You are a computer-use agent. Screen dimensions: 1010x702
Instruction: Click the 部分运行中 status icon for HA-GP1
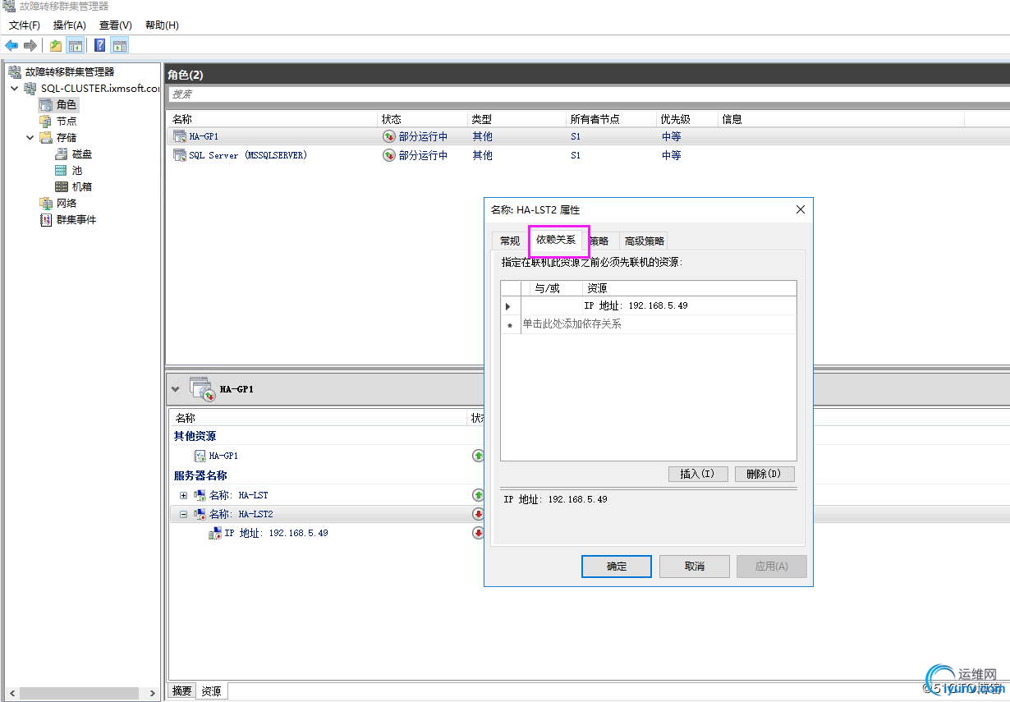(389, 136)
